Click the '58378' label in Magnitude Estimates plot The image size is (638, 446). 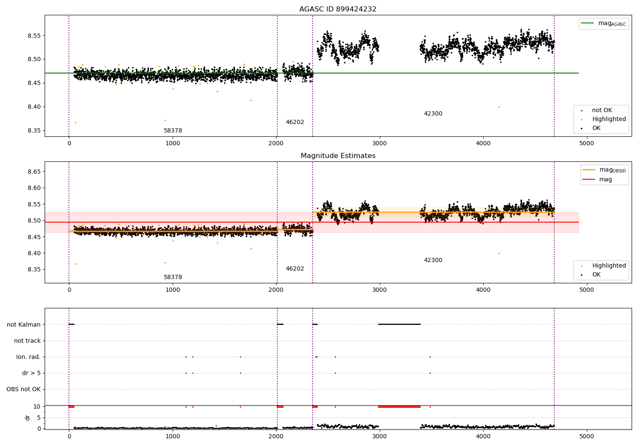173,277
